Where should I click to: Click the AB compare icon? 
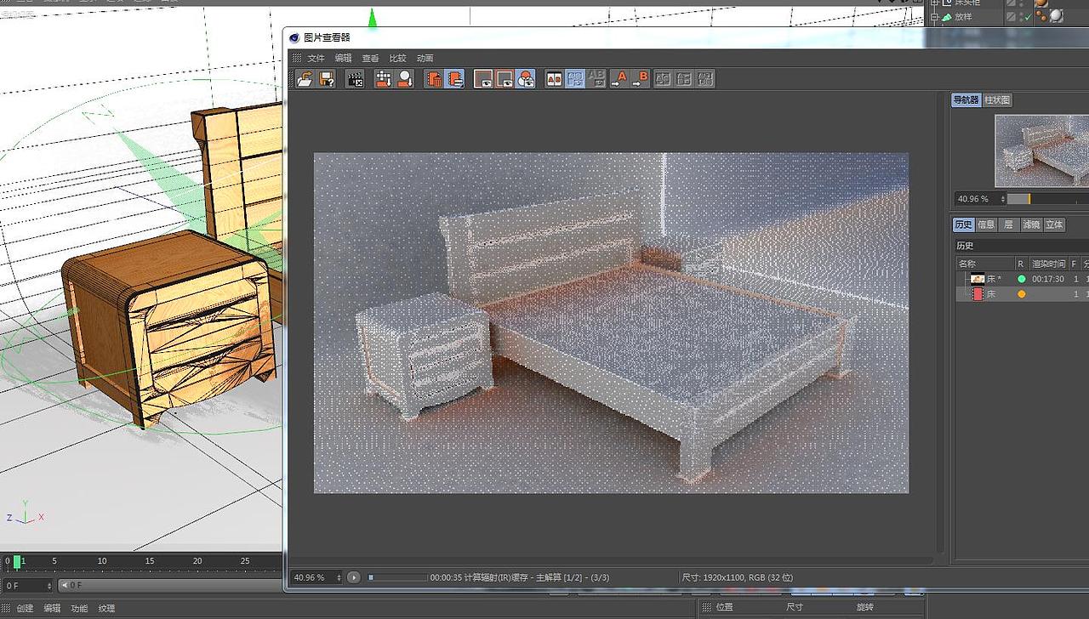point(555,79)
